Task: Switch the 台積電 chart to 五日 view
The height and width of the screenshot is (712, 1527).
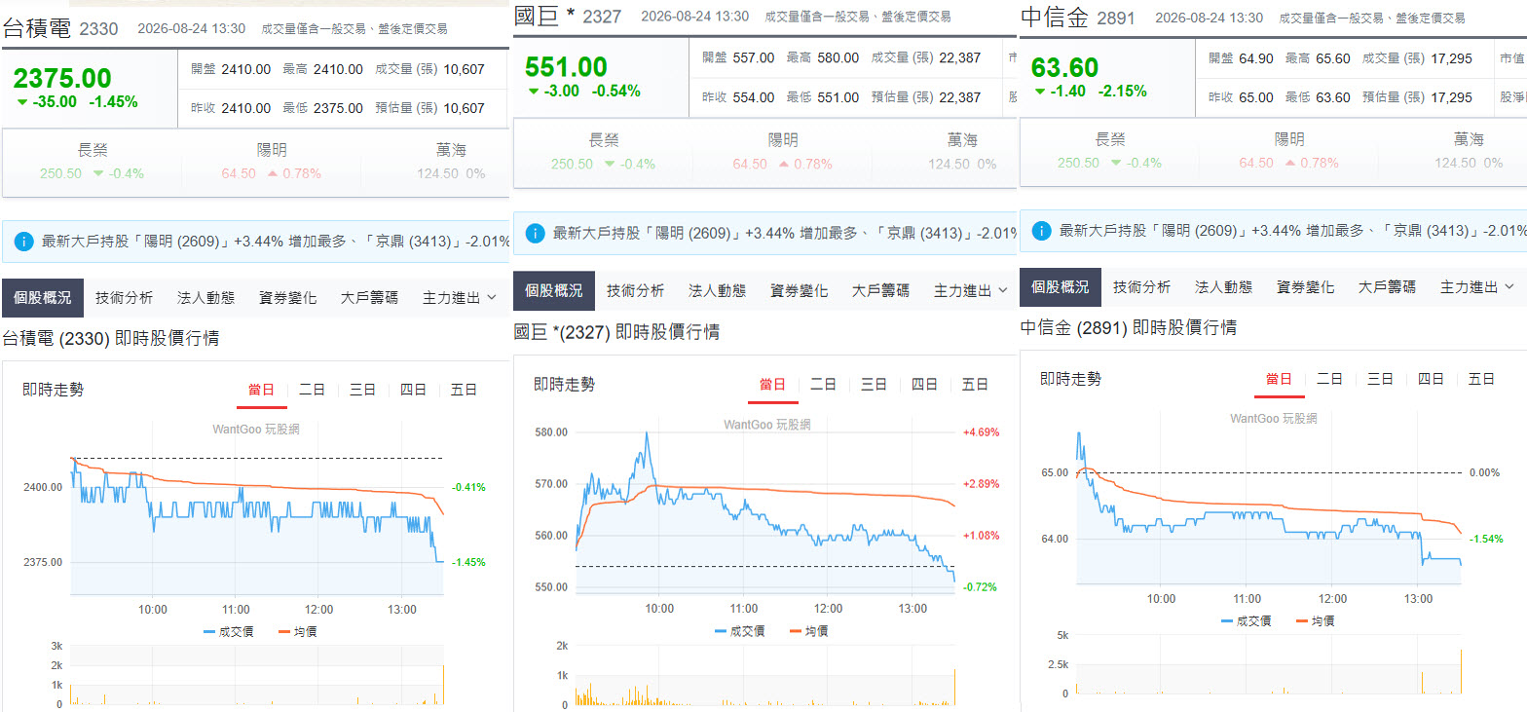Action: [x=465, y=390]
